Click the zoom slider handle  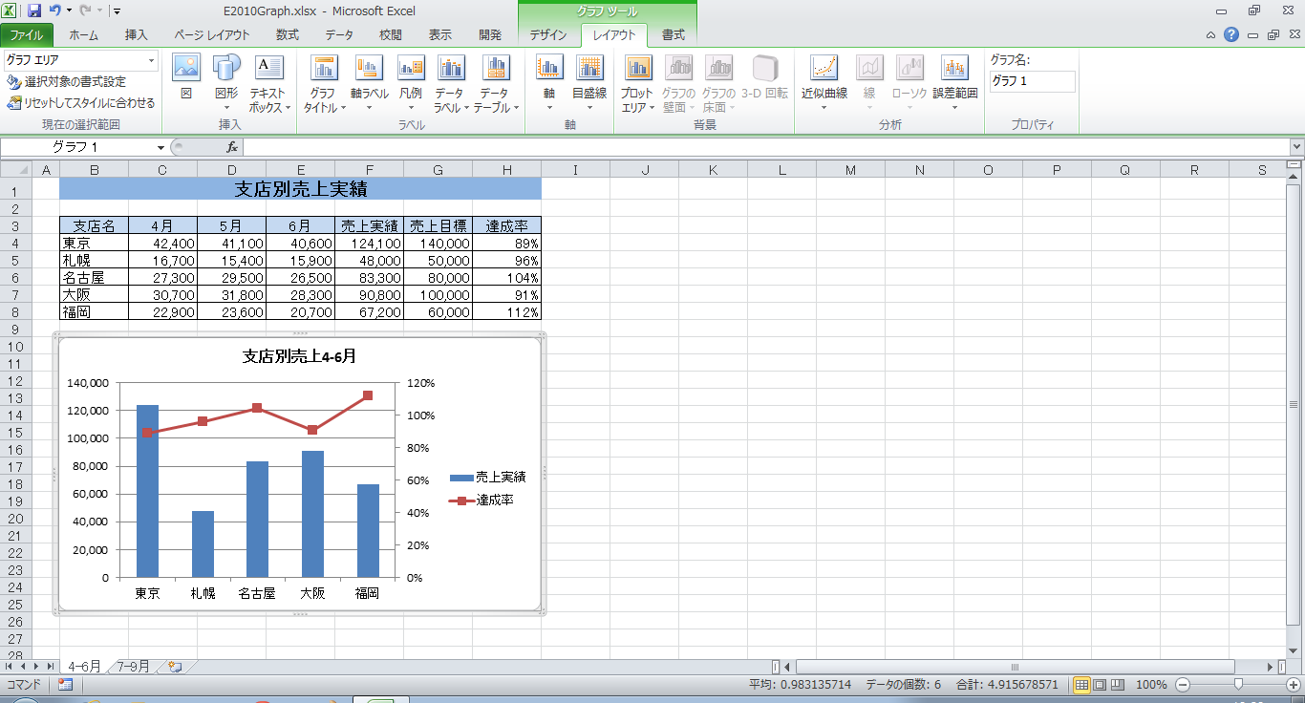coord(1238,685)
